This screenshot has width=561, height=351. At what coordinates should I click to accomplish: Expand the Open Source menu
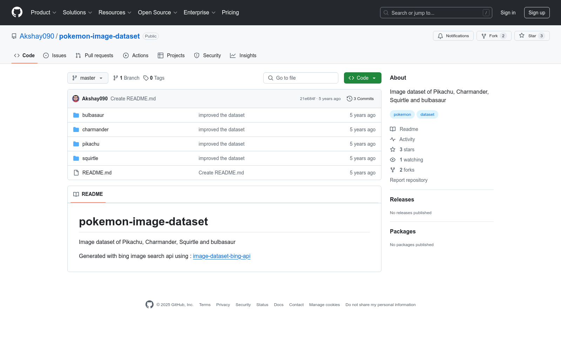pyautogui.click(x=158, y=13)
